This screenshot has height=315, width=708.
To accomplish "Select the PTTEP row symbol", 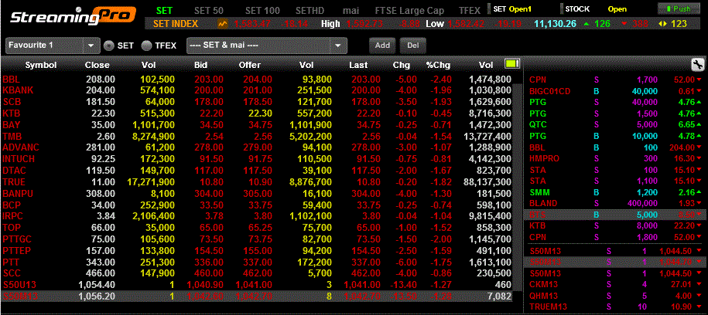I will pyautogui.click(x=17, y=250).
